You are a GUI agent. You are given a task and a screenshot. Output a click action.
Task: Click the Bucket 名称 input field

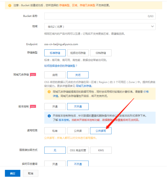[100, 16]
